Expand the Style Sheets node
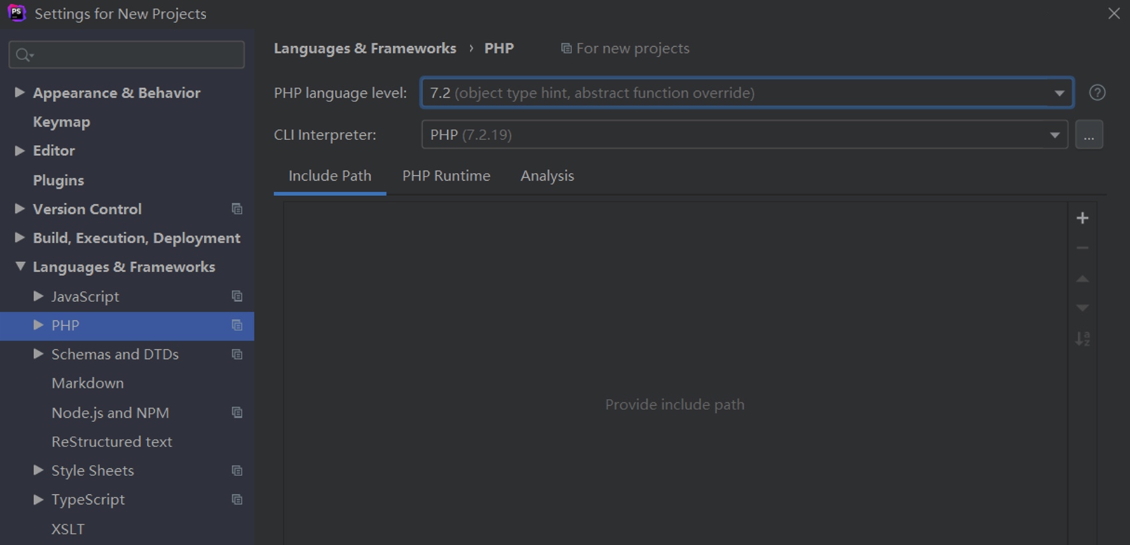Viewport: 1130px width, 545px height. 39,470
